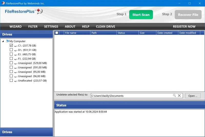Click the D:\ drive icon
This screenshot has width=205, height=137.
16,50
